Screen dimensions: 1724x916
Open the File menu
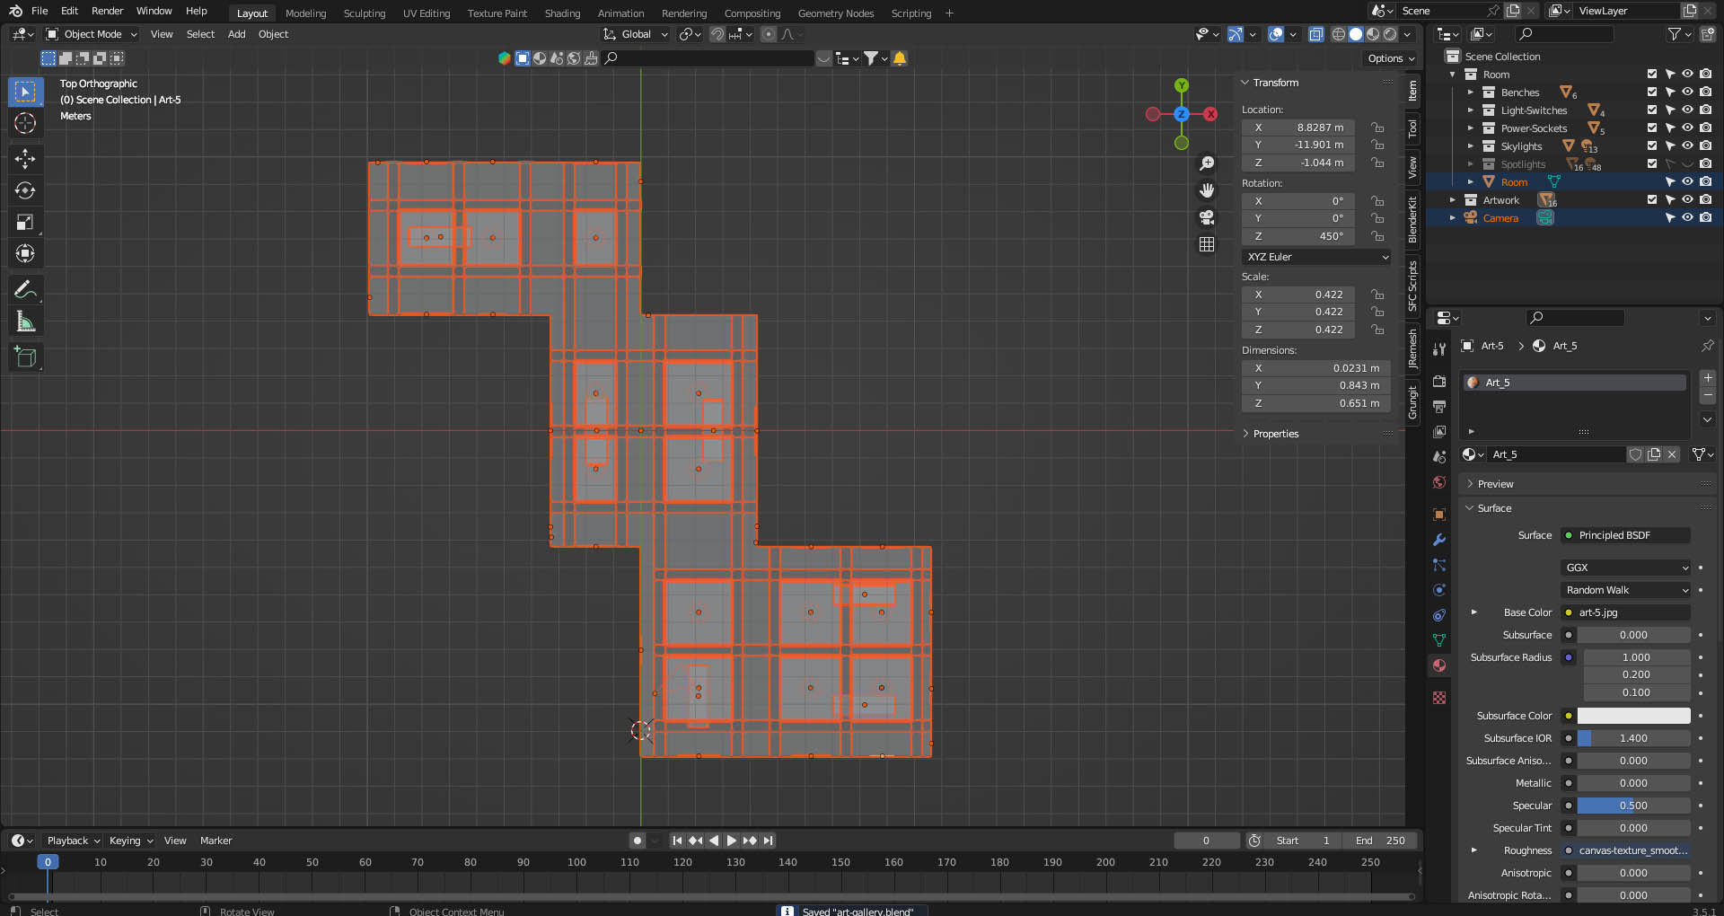[40, 11]
